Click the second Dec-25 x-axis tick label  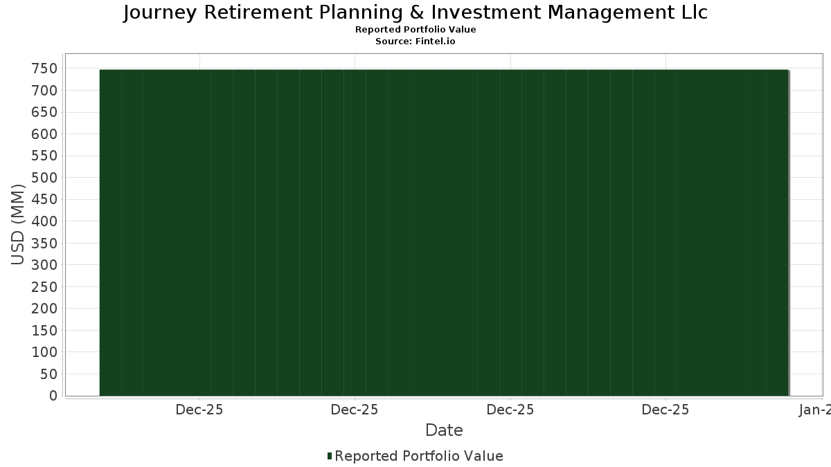click(355, 410)
